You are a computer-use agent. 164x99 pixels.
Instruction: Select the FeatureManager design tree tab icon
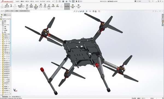tap(2, 15)
